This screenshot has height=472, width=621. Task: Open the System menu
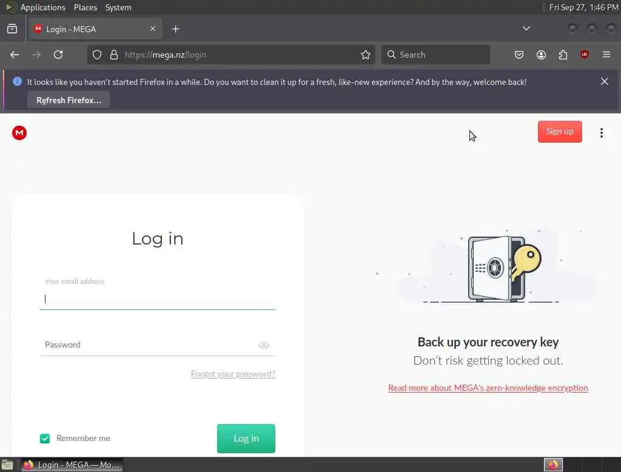118,7
